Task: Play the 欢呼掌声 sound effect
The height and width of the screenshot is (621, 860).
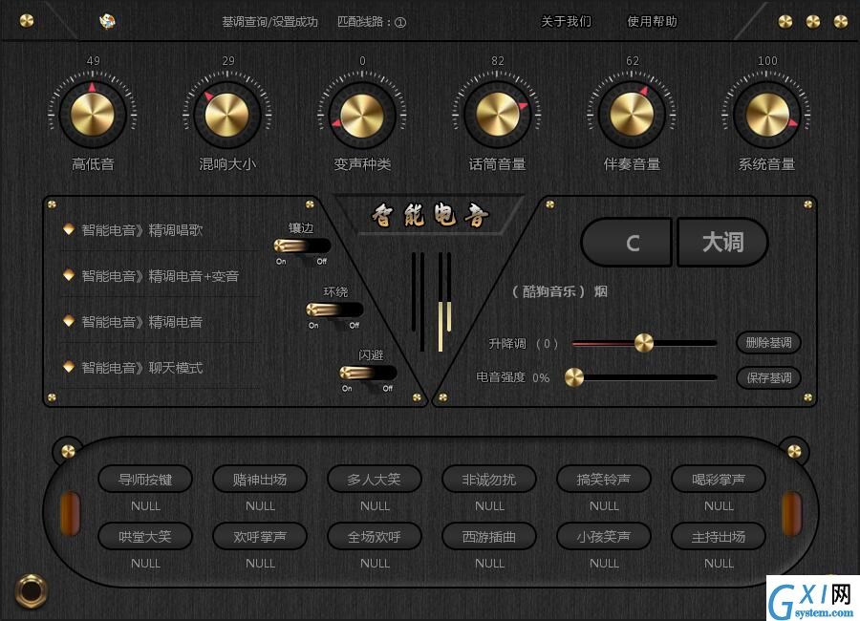Action: point(260,536)
